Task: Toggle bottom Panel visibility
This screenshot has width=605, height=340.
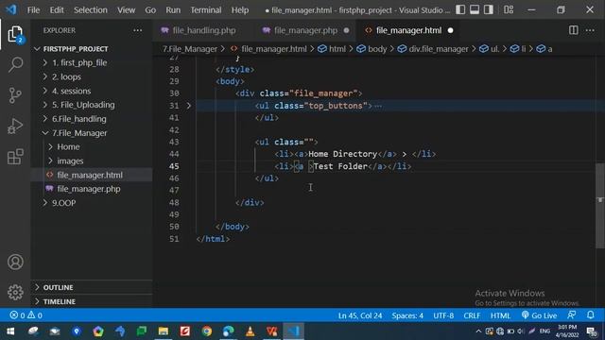Action: tap(475, 9)
